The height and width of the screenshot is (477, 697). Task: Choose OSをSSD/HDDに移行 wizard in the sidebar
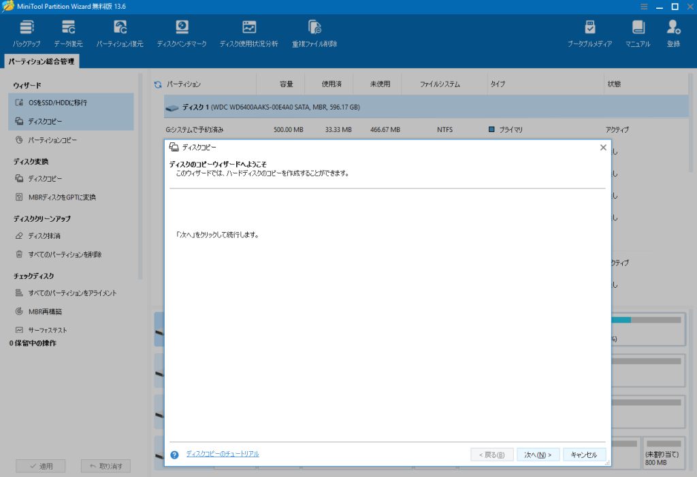[71, 103]
